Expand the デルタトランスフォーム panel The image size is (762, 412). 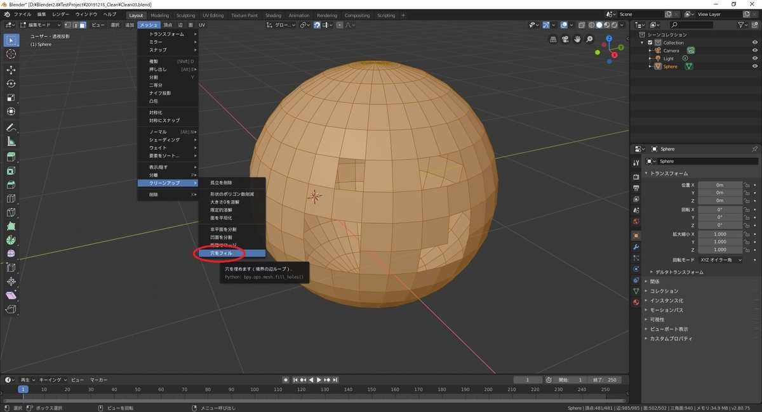click(x=679, y=272)
